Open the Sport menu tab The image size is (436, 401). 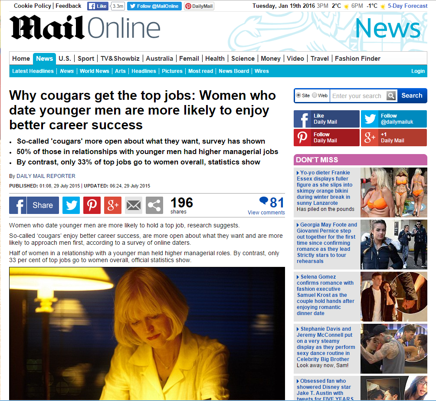[x=86, y=59]
